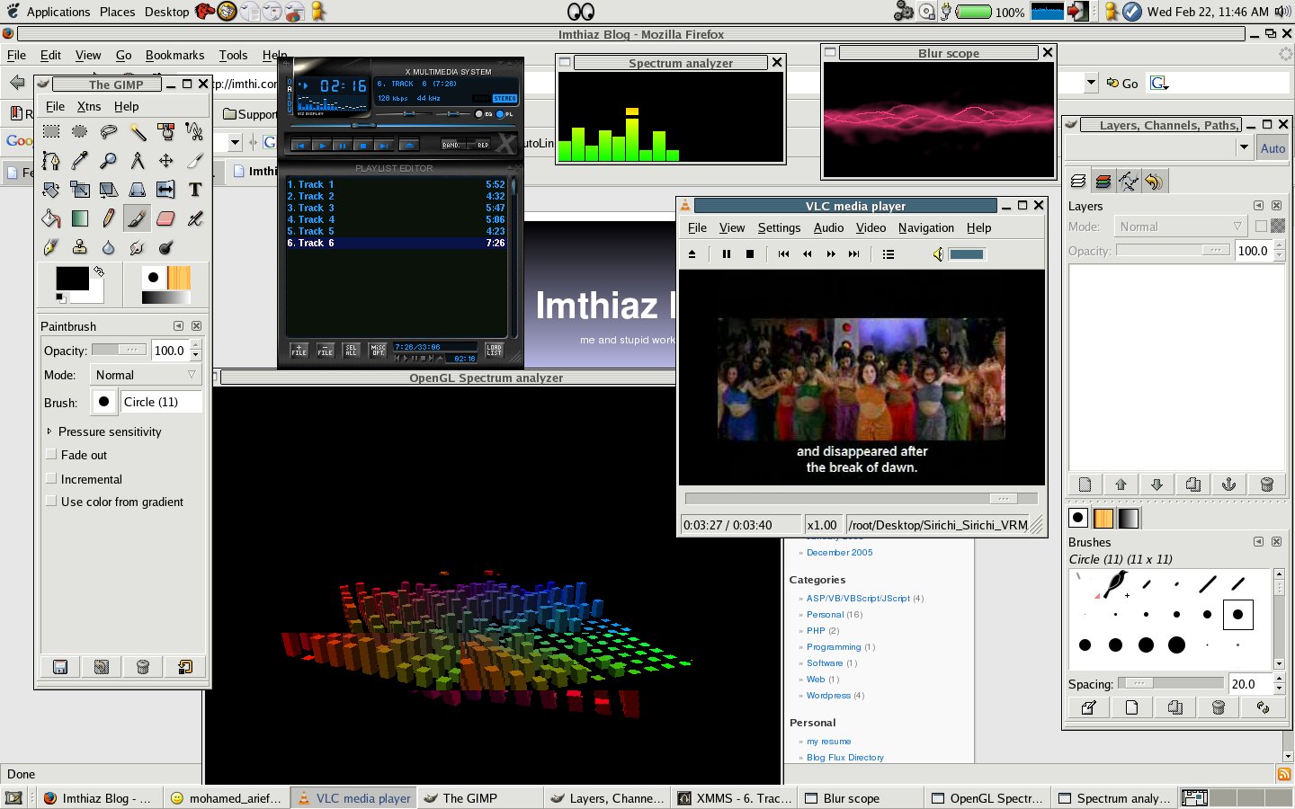Click VLC playlist icon
This screenshot has width=1295, height=809.
(x=889, y=254)
